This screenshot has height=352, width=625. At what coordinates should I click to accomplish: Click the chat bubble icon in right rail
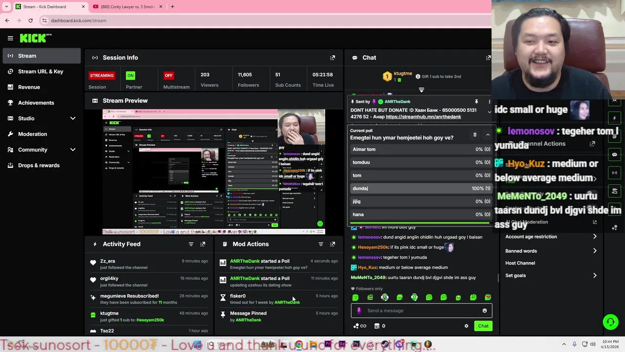(614, 154)
